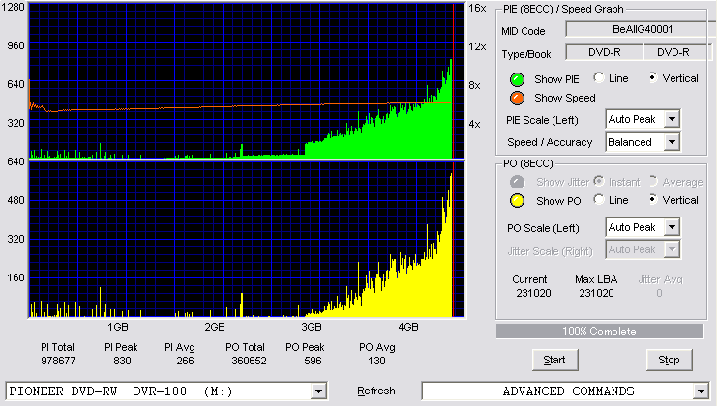Click the 12x speed axis label
718x406 pixels.
click(477, 46)
